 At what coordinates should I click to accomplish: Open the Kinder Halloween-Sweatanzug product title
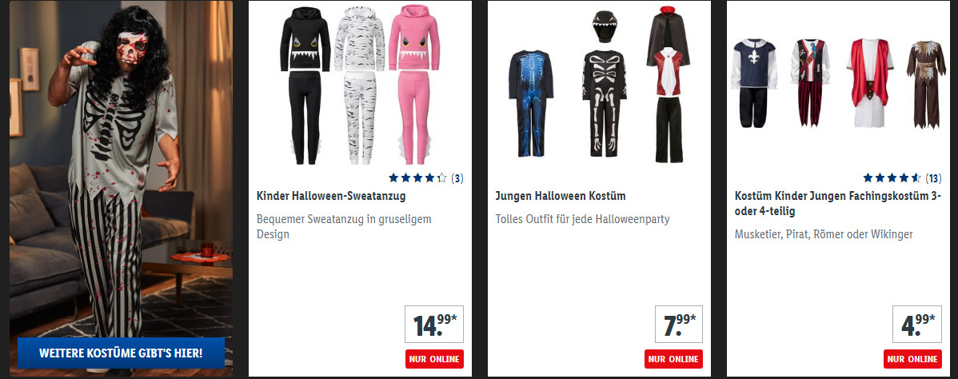coord(331,196)
